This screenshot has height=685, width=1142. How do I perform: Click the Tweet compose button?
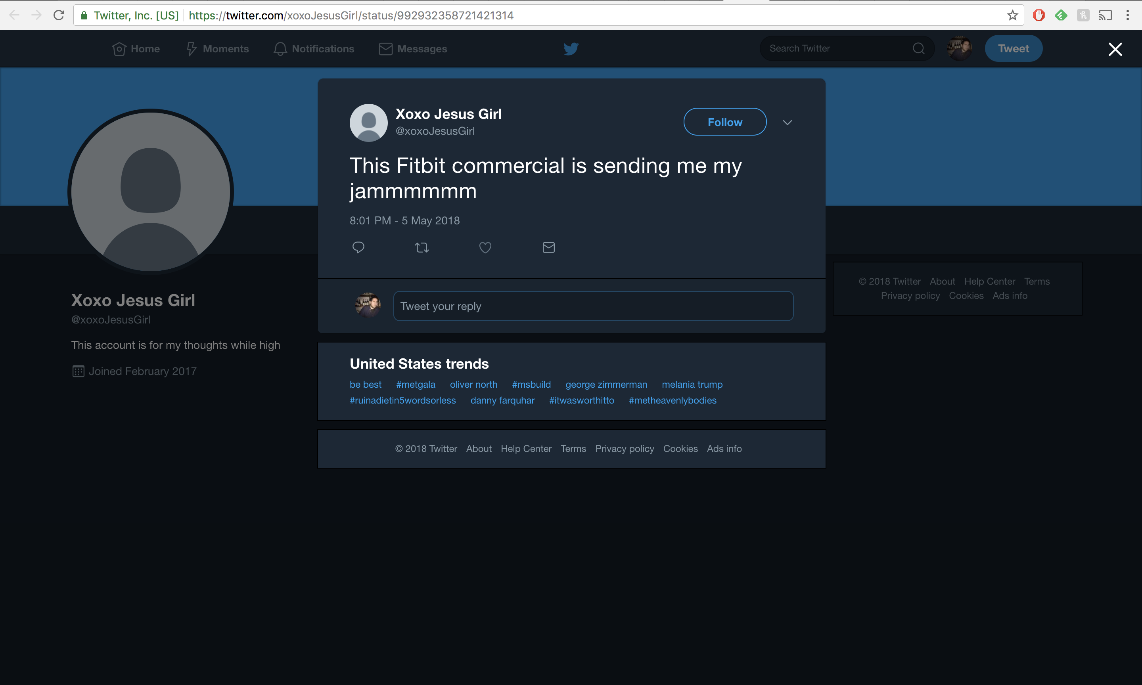(1013, 48)
